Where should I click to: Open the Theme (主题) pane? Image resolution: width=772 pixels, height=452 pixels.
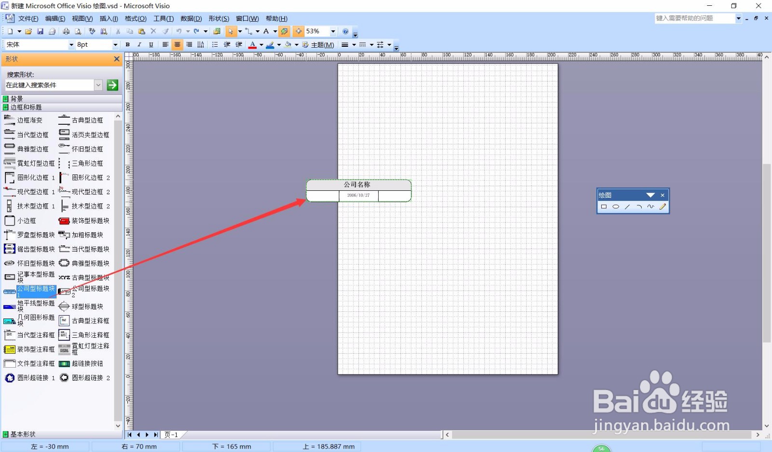[318, 45]
